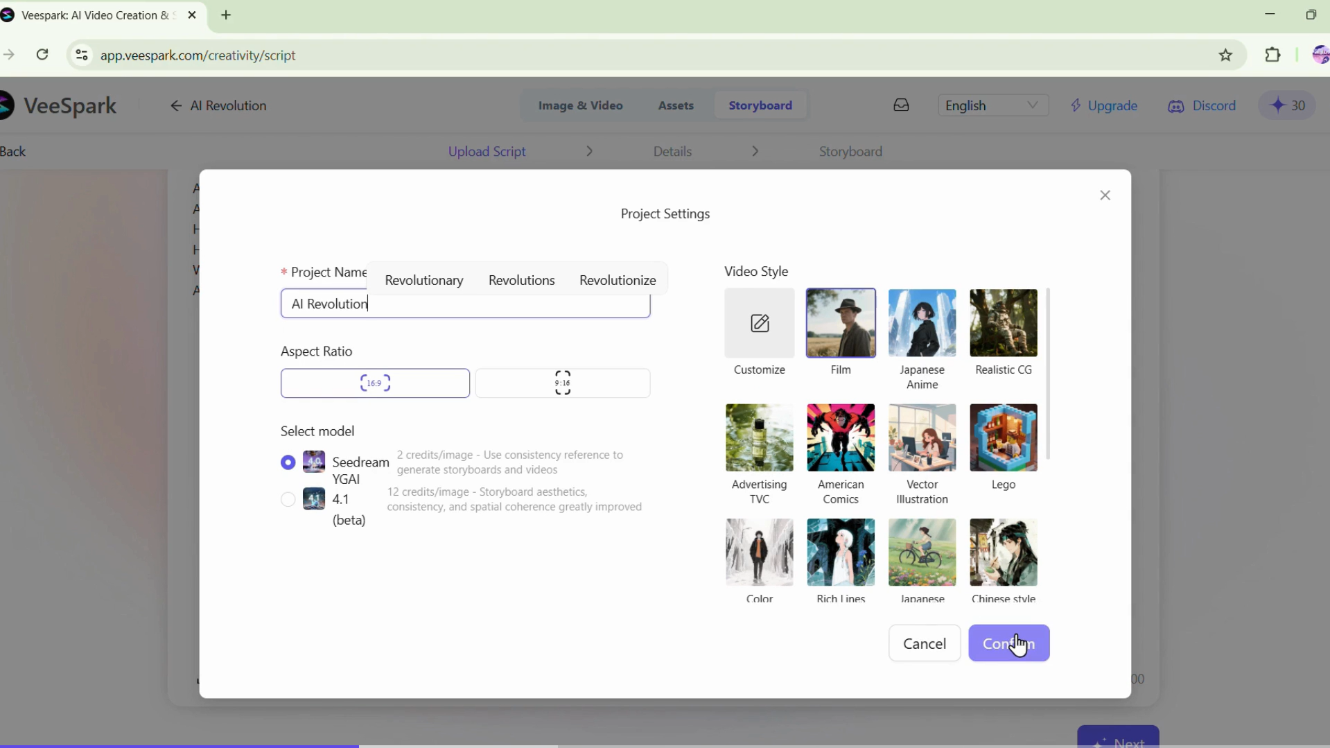
Task: Select the Color video style thumbnail
Action: click(x=760, y=553)
